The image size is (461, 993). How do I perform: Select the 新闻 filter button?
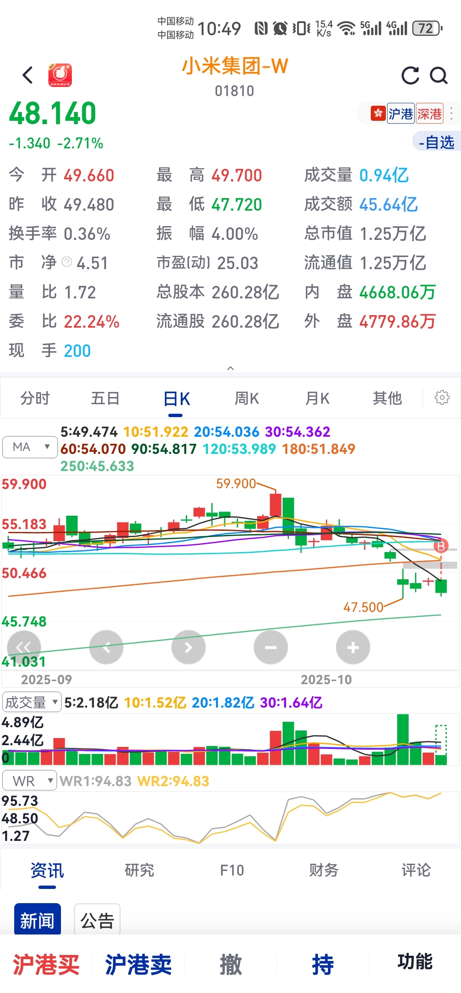38,920
